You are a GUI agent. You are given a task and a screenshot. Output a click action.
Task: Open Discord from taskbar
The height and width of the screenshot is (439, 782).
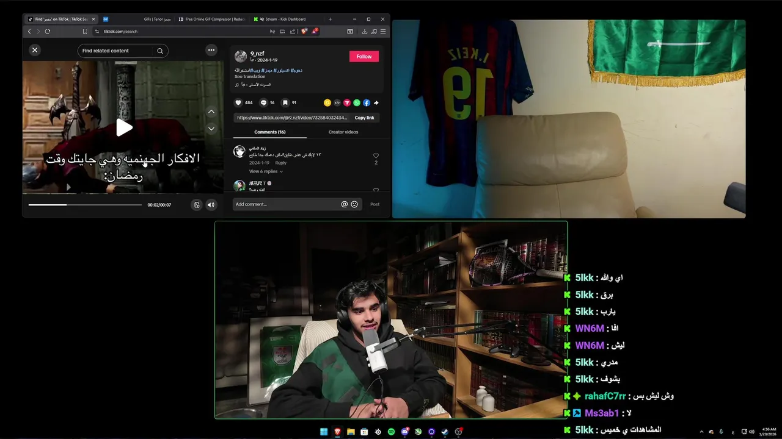point(404,432)
